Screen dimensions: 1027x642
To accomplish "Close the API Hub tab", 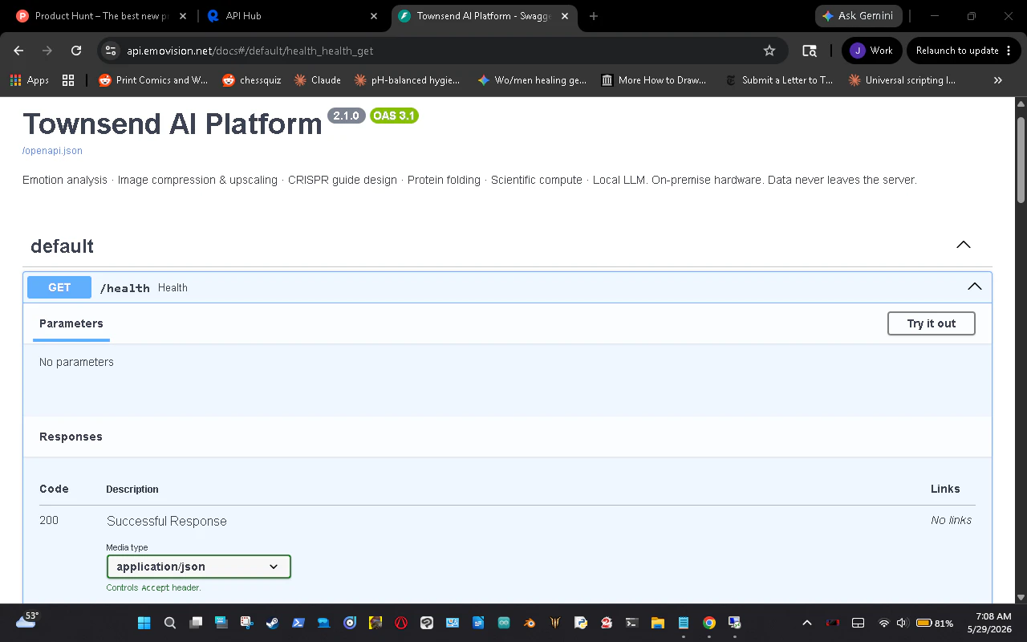I will [x=374, y=16].
